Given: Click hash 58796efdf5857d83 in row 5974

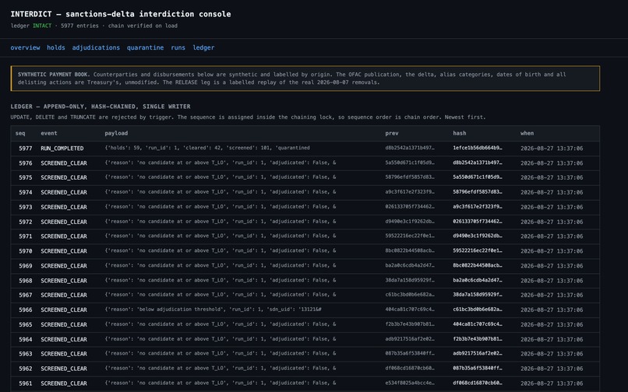Looking at the screenshot, I should point(478,192).
